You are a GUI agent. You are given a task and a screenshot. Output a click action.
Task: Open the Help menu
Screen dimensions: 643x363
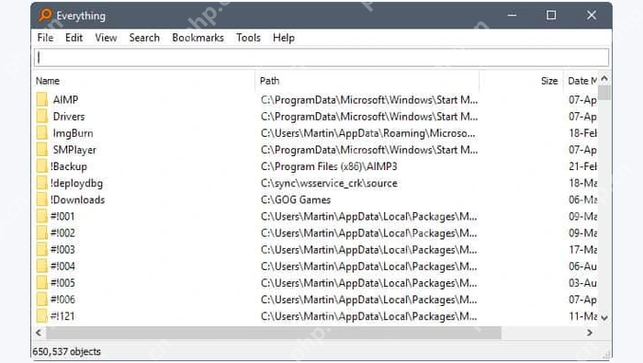(x=284, y=38)
